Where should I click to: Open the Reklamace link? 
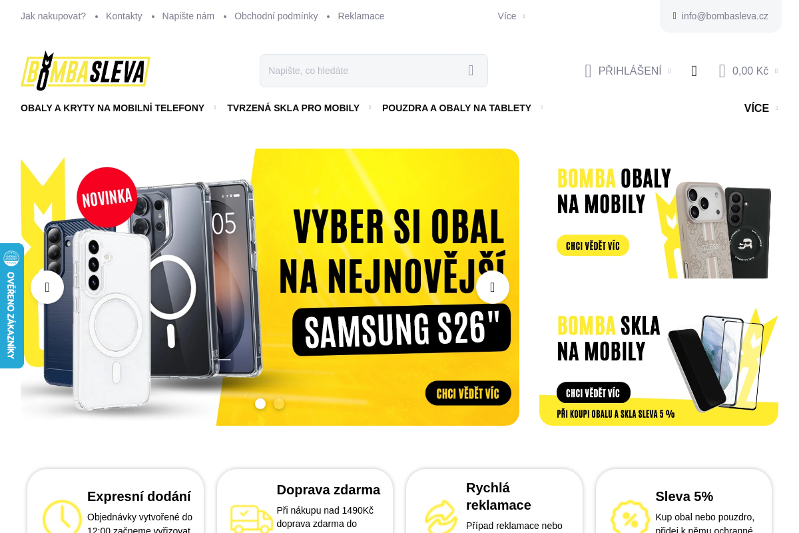361,16
